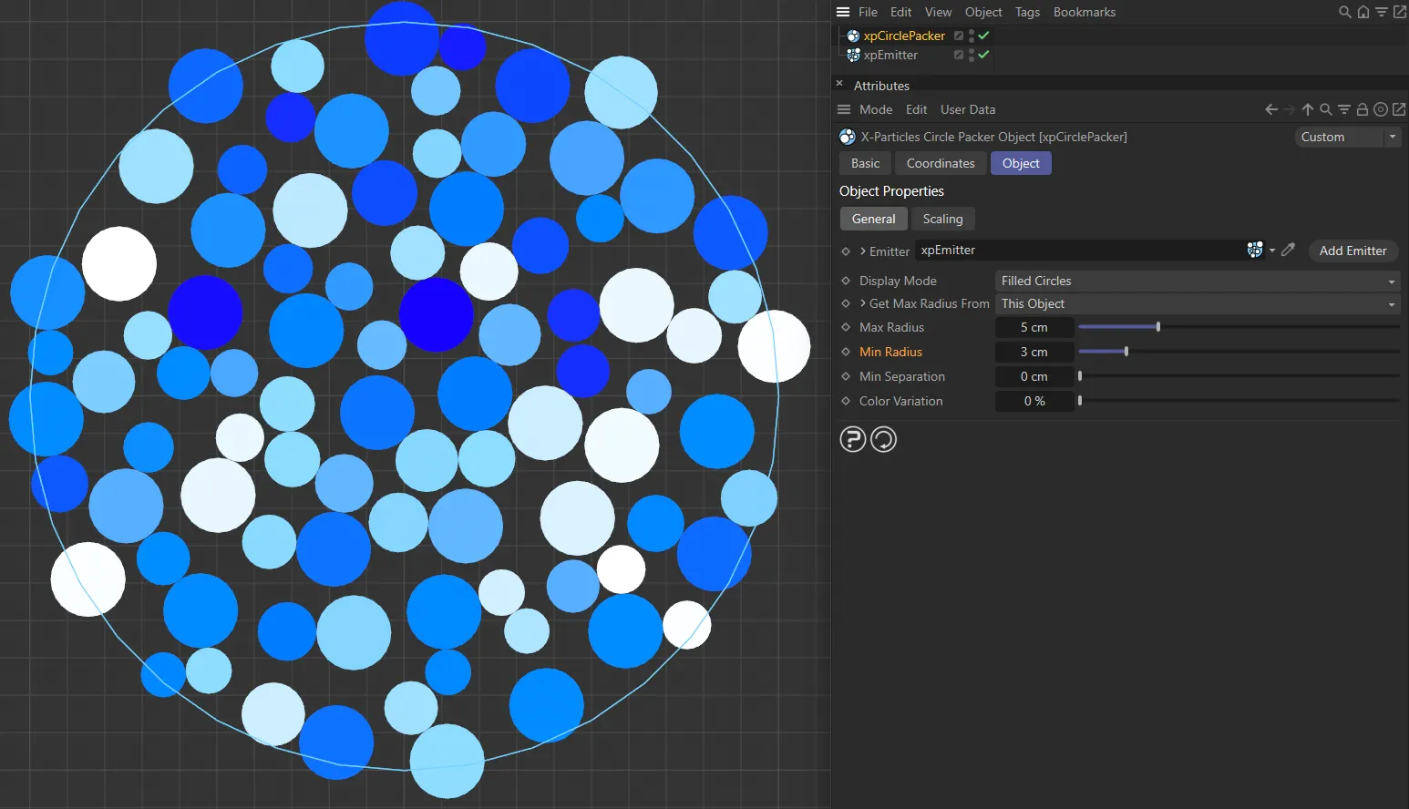Click the Add Emitter button
Viewport: 1409px width, 809px height.
click(x=1352, y=251)
